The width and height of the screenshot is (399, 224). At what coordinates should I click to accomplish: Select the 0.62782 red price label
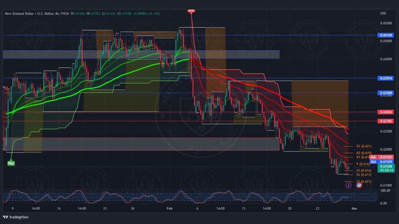pyautogui.click(x=386, y=121)
